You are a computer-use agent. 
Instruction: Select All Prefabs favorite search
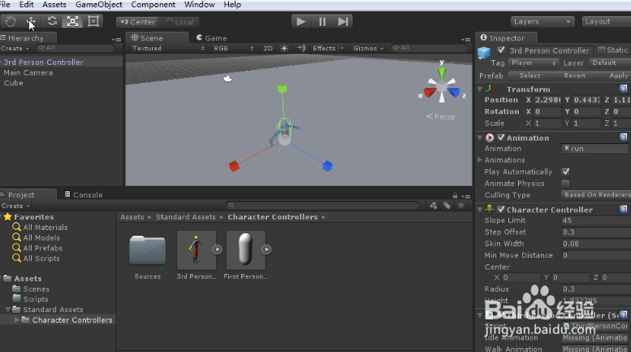click(38, 248)
